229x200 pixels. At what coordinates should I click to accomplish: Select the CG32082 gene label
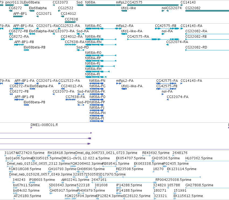pyautogui.click(x=193, y=8)
